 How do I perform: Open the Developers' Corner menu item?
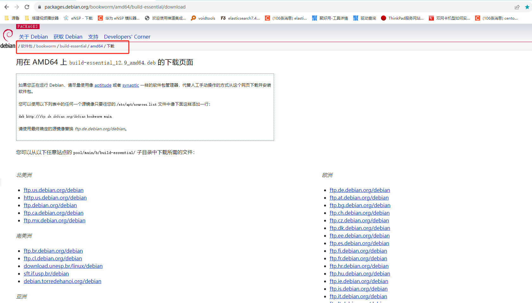point(127,37)
